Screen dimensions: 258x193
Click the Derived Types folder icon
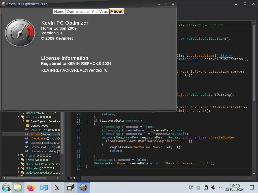(27, 126)
